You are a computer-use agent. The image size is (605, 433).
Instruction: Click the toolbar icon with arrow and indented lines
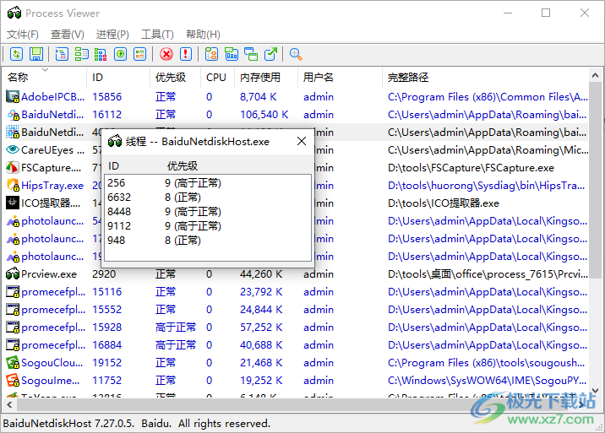coord(62,54)
